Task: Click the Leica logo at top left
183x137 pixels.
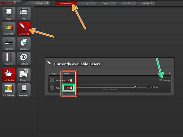Action: tap(3, 2)
